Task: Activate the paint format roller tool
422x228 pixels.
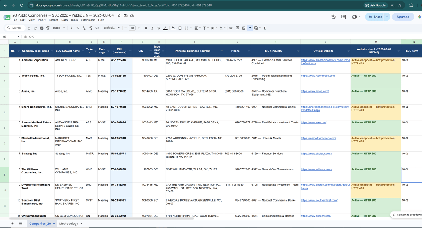Action: click(x=48, y=28)
